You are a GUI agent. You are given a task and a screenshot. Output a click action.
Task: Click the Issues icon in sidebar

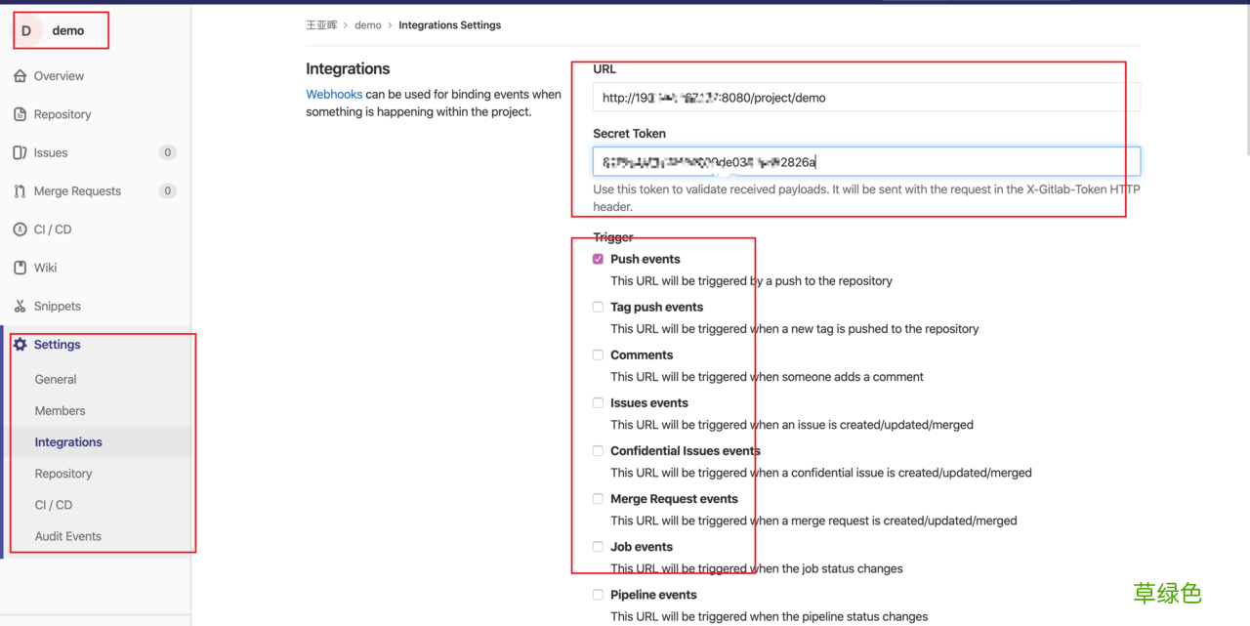coord(20,152)
